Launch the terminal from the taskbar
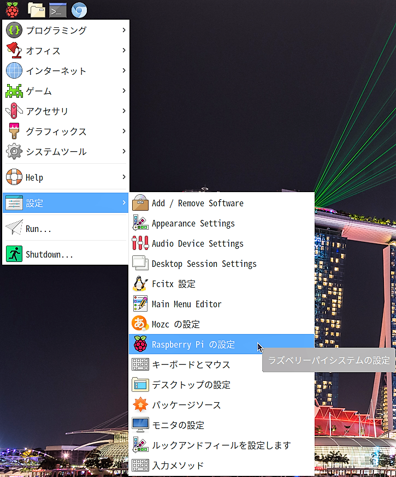The width and height of the screenshot is (396, 477). coord(58,10)
